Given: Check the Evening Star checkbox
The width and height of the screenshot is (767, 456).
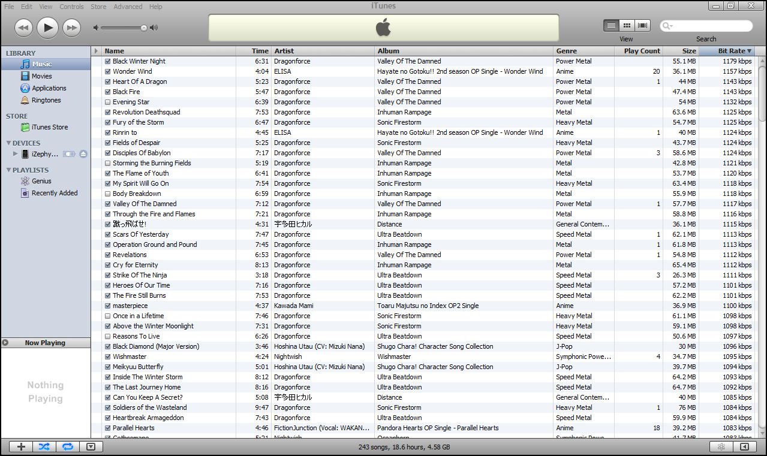Looking at the screenshot, I should click(x=108, y=102).
